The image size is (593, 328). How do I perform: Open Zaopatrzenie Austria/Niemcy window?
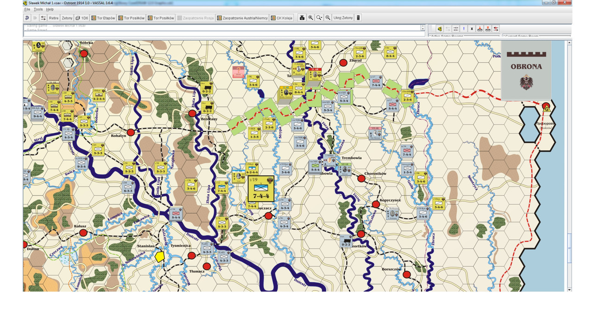pyautogui.click(x=243, y=18)
